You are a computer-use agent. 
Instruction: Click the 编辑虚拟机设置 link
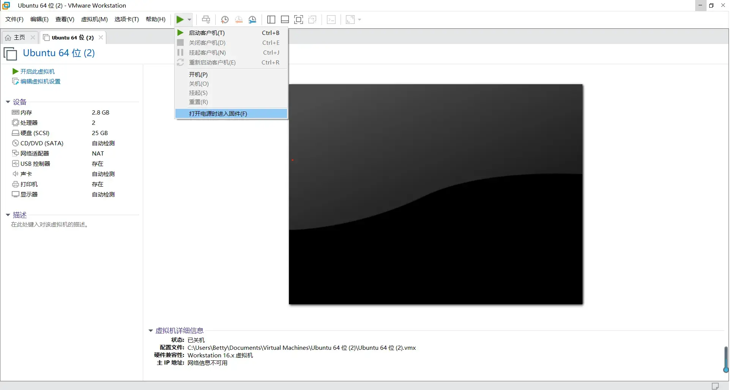(40, 82)
